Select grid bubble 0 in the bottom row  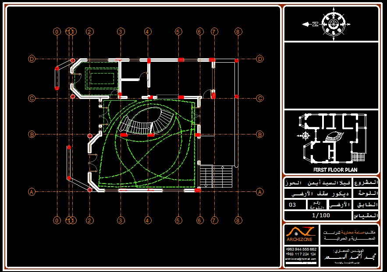point(57,220)
